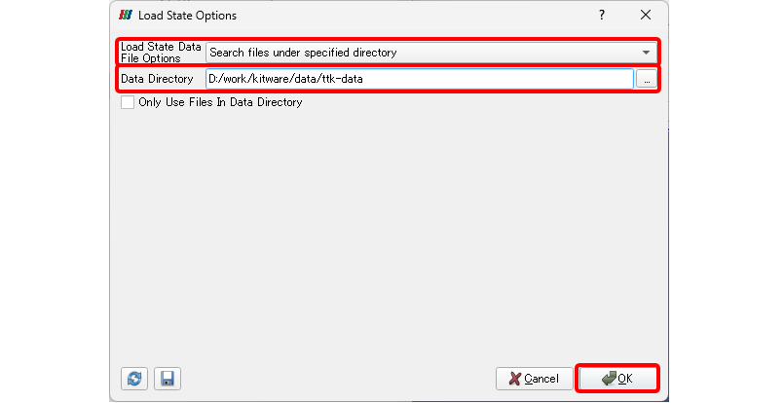This screenshot has height=403, width=784.
Task: Click the ParaView logo in the title bar
Action: (126, 16)
